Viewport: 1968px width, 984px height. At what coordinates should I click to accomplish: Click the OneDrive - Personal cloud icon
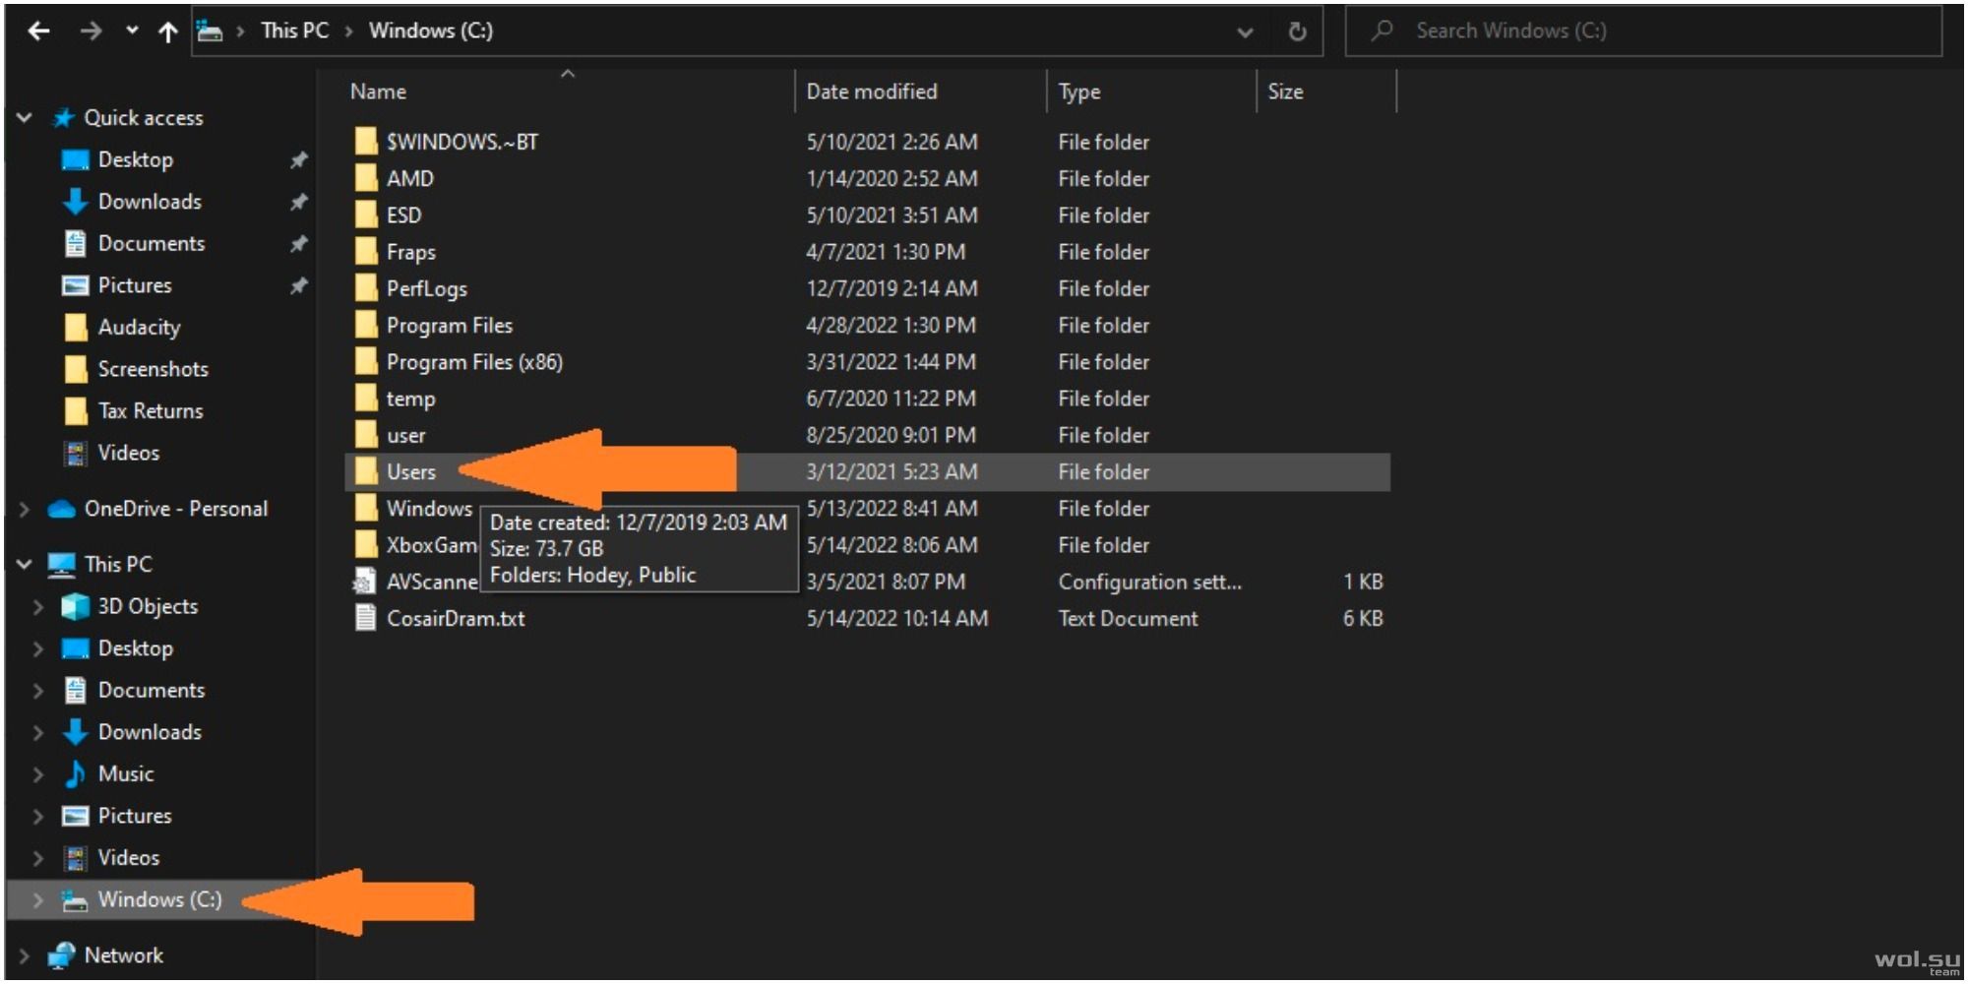(x=62, y=509)
